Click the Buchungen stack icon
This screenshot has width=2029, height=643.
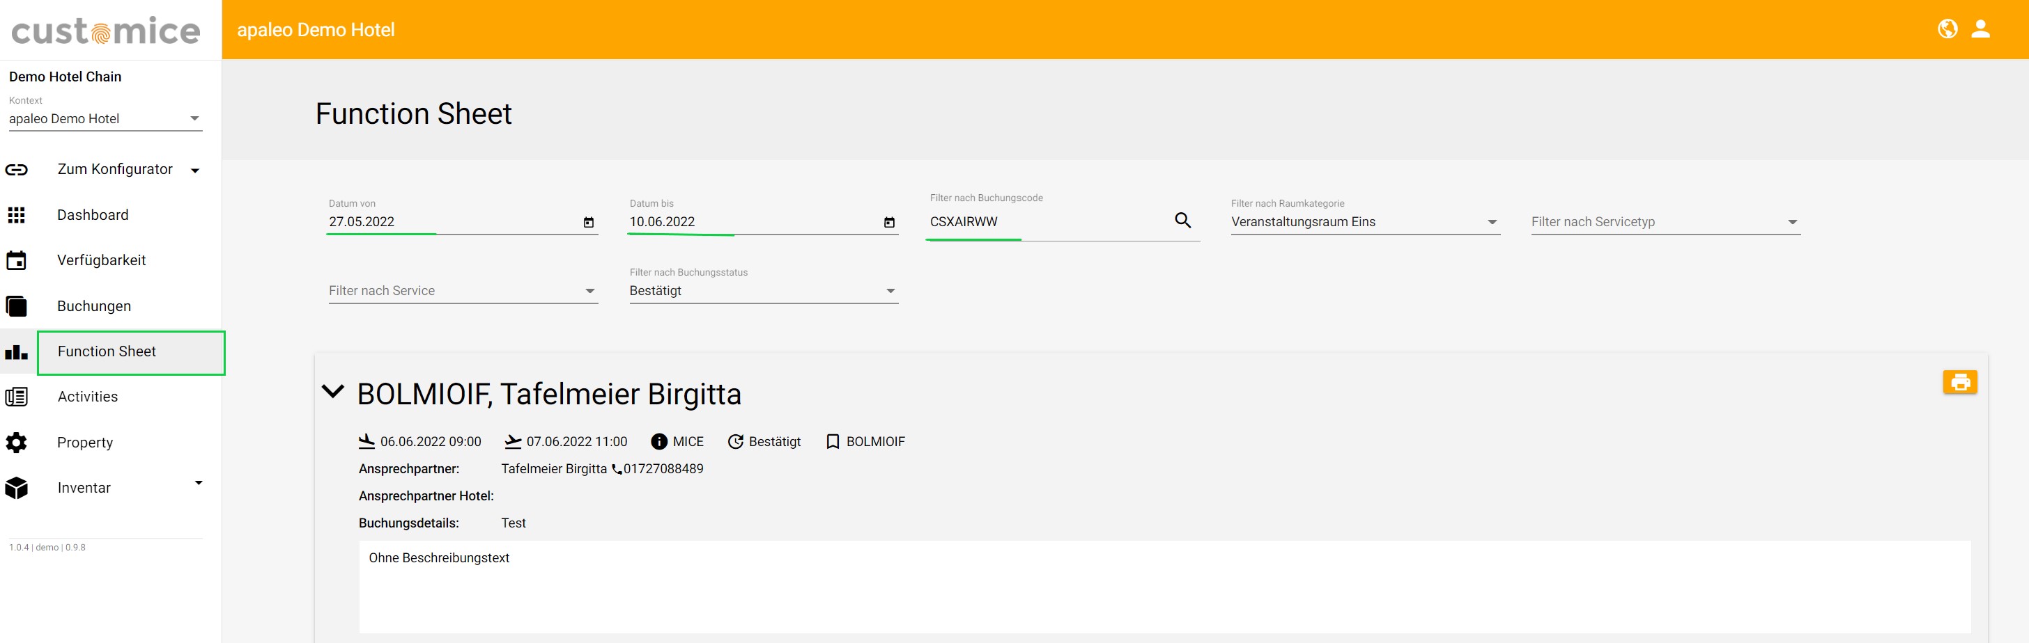[x=17, y=306]
